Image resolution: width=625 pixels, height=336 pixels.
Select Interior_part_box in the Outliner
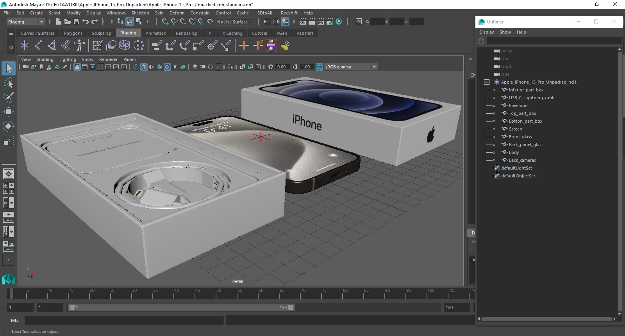(x=526, y=90)
